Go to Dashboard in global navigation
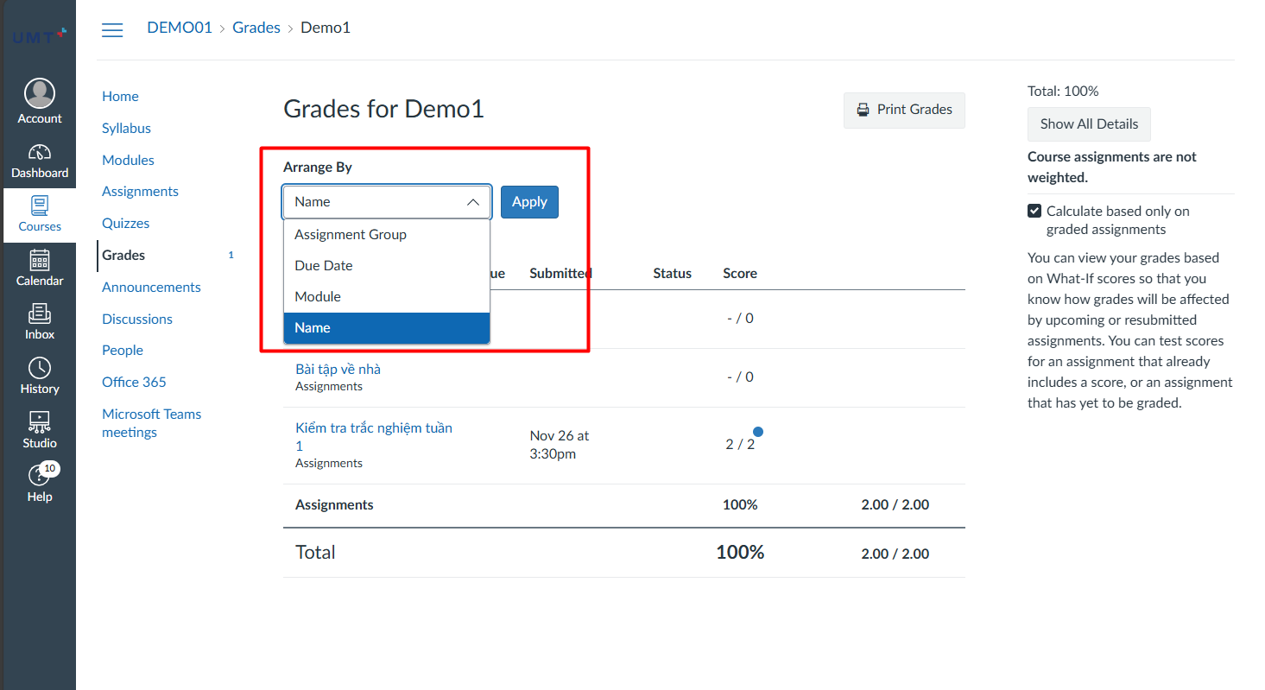The image size is (1265, 690). [x=40, y=154]
